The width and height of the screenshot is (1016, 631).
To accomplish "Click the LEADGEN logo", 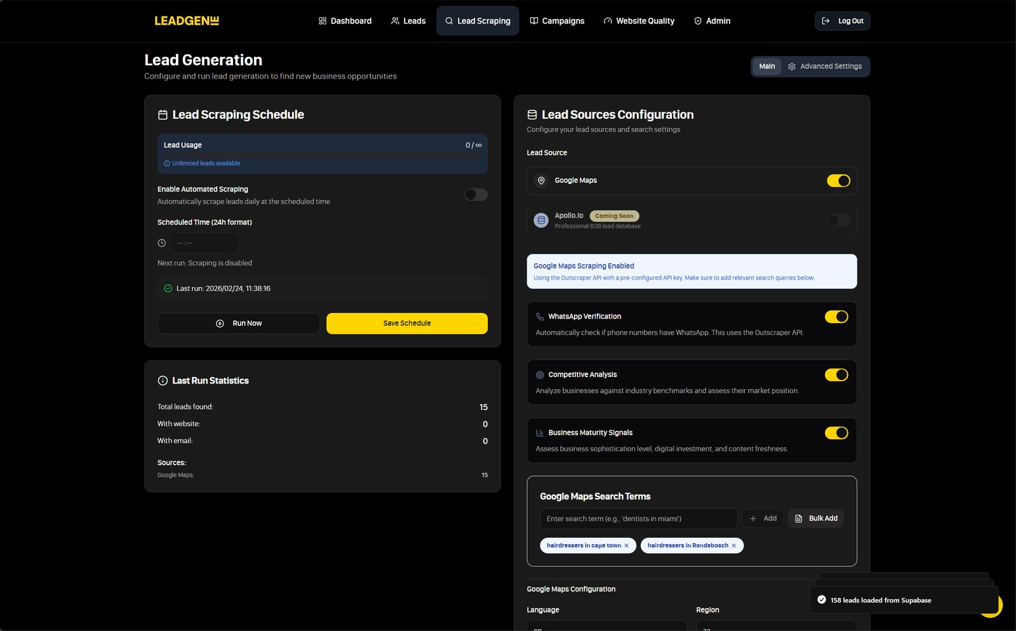I will pyautogui.click(x=187, y=21).
